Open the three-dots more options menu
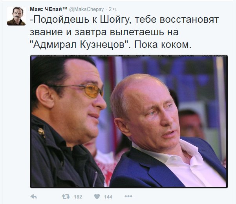 coord(128,196)
